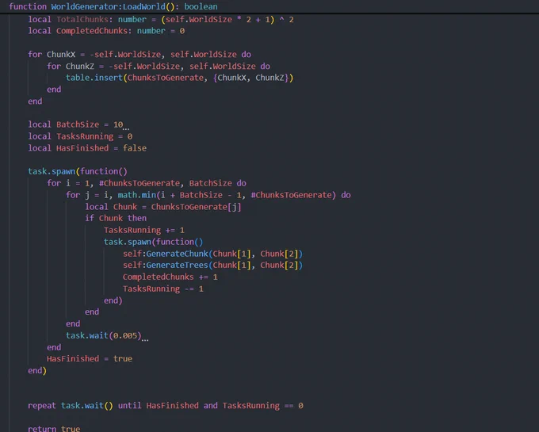Click 'for i = 1' loop line
The image size is (539, 432).
[x=147, y=183]
